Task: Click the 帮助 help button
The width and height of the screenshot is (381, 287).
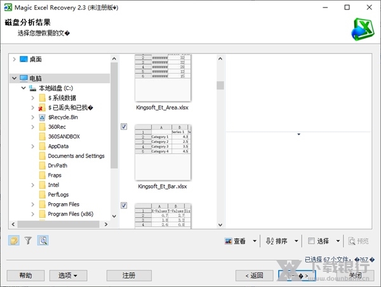Action: pyautogui.click(x=25, y=276)
